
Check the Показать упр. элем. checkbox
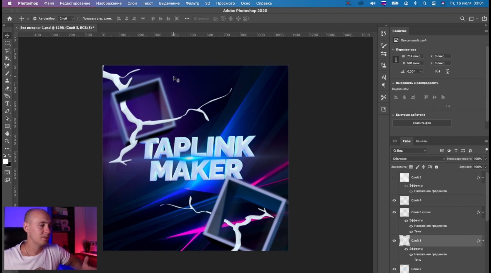(79, 19)
